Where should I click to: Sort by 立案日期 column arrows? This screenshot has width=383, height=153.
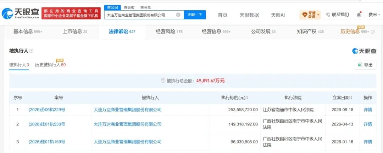point(351,98)
